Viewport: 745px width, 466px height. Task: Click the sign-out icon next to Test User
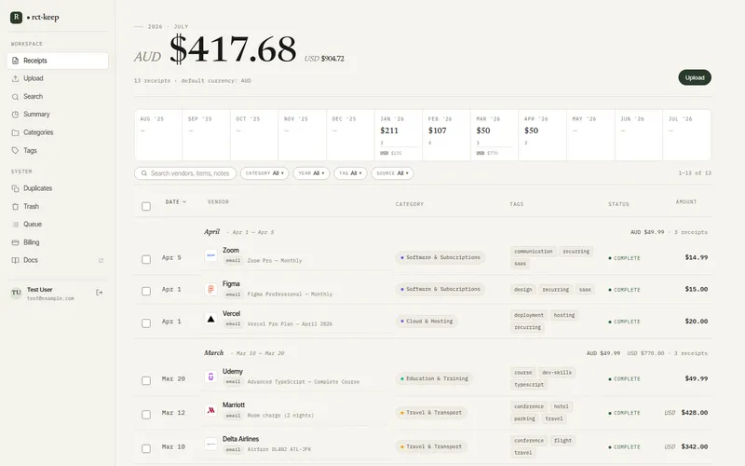click(100, 293)
